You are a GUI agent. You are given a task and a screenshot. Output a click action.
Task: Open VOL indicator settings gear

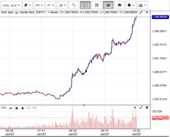[23, 108]
